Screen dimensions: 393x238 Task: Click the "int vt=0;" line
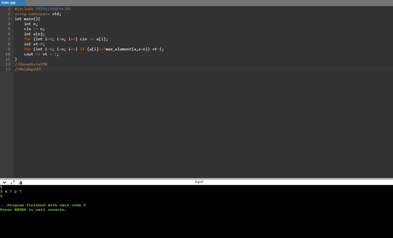point(34,44)
